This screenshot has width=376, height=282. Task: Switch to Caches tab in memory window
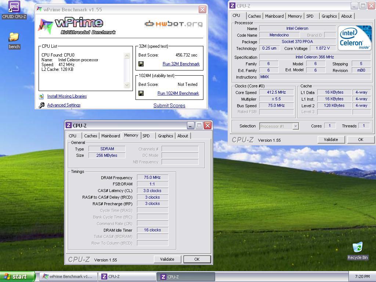pyautogui.click(x=91, y=136)
